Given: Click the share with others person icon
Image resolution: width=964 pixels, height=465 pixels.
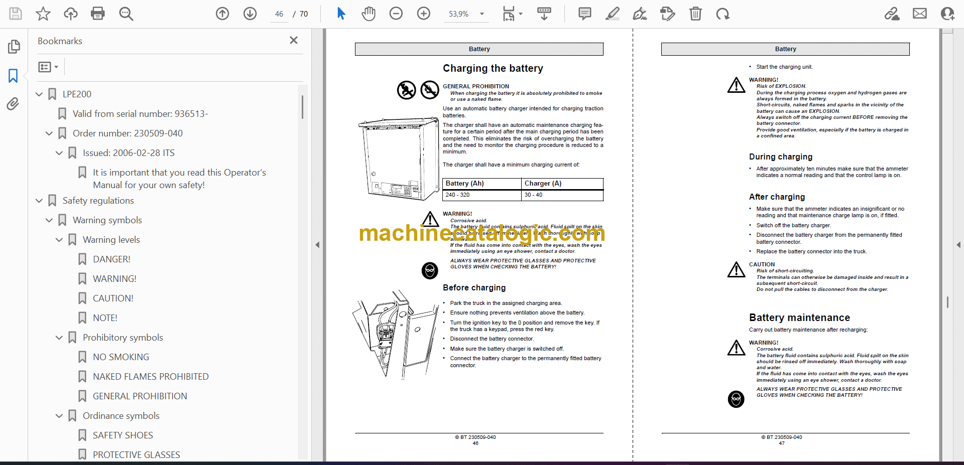Looking at the screenshot, I should coord(947,14).
